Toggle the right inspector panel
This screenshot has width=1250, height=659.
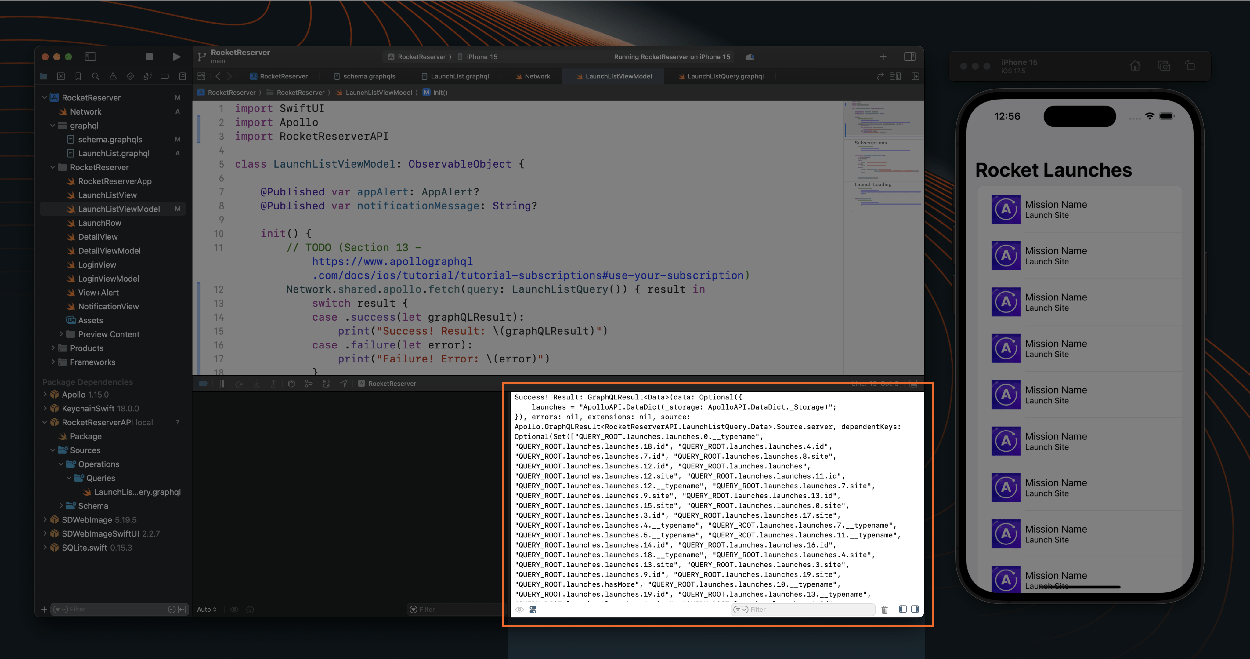coord(910,57)
